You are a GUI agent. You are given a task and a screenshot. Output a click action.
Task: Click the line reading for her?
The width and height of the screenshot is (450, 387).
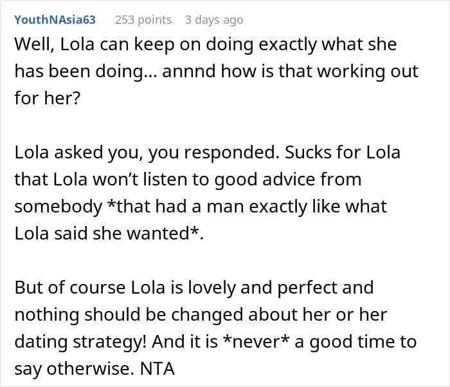coord(48,98)
